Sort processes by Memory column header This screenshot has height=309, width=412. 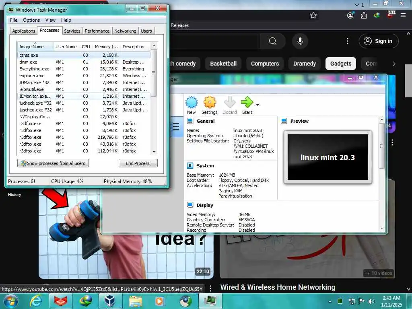pyautogui.click(x=106, y=47)
